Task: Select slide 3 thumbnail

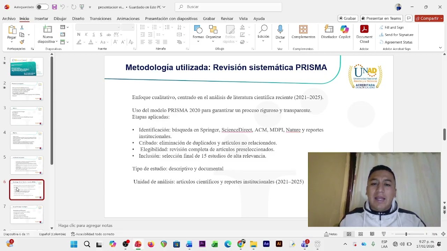Action: [27, 116]
